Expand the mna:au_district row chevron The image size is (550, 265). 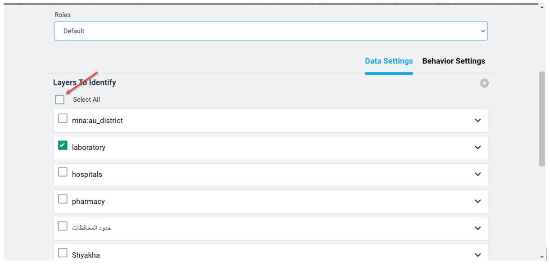[x=478, y=121]
